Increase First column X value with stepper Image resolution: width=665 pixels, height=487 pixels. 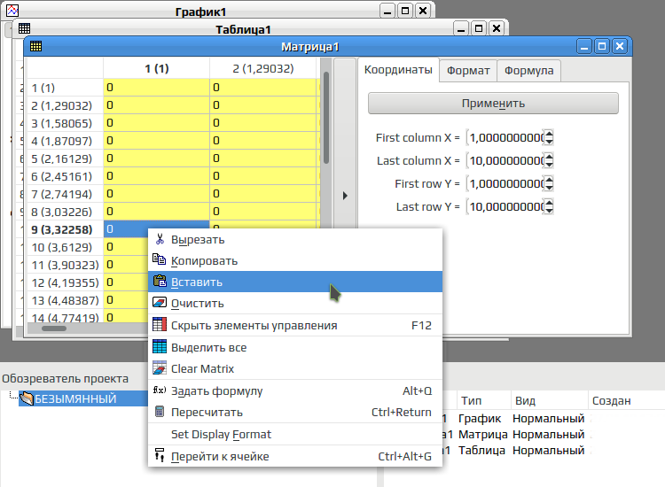coord(549,134)
